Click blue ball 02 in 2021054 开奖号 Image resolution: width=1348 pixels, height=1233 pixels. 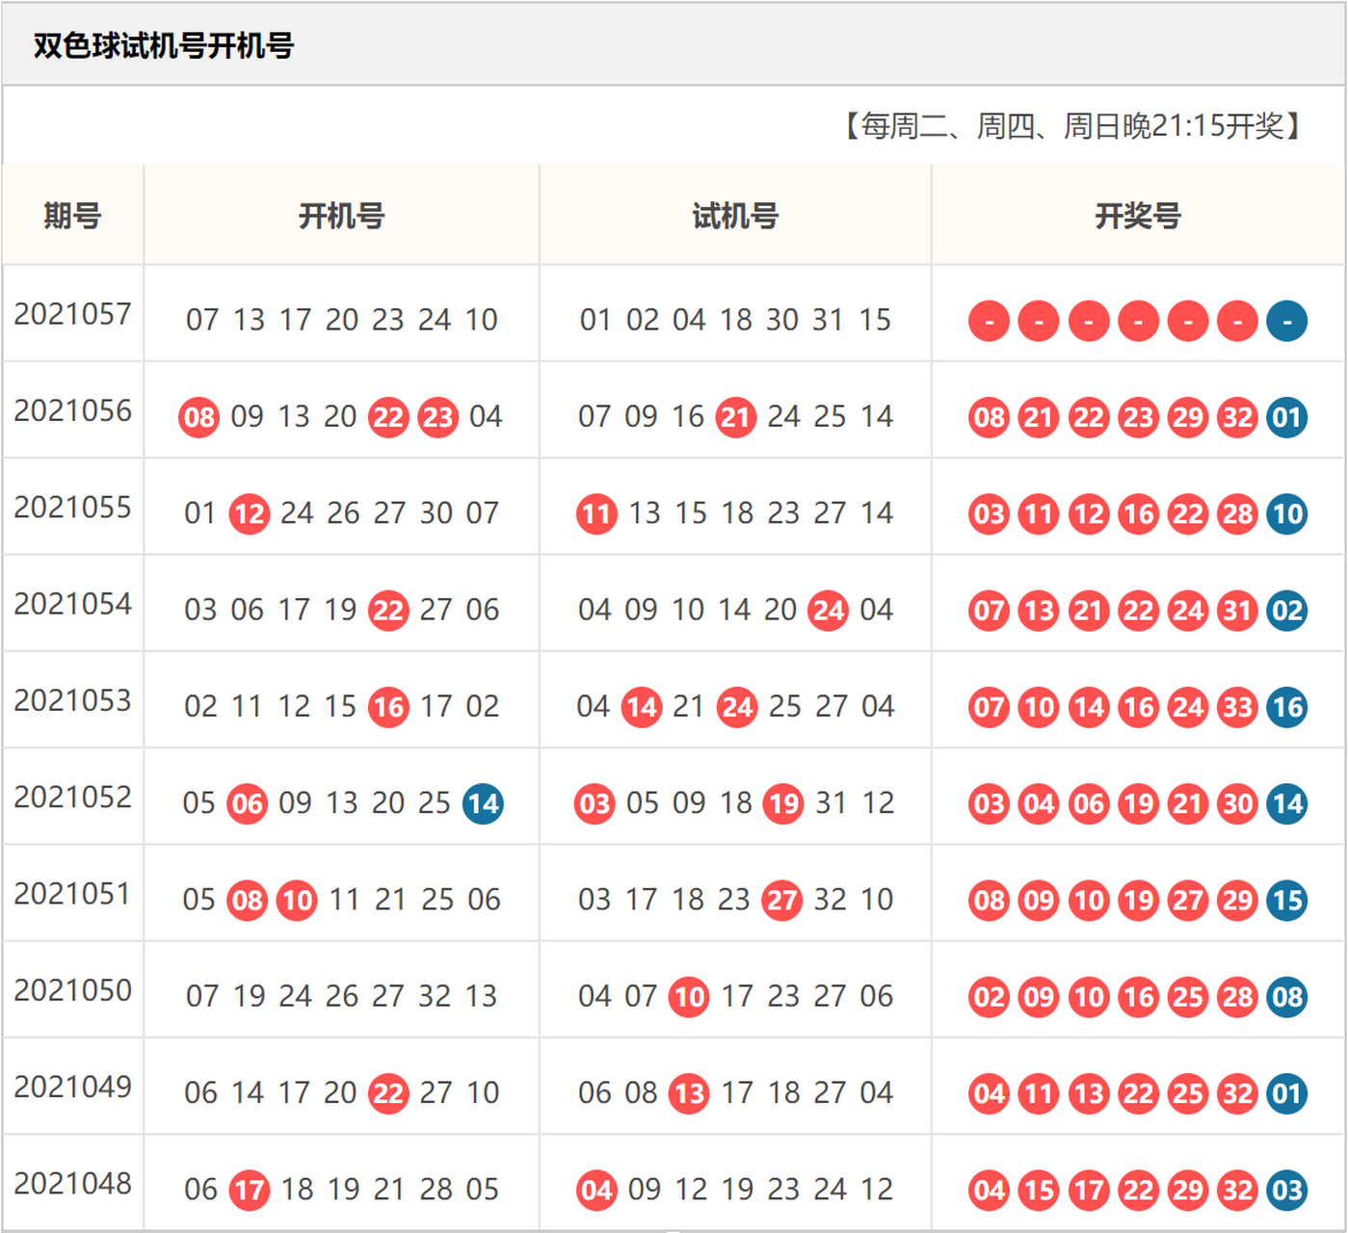click(1287, 611)
